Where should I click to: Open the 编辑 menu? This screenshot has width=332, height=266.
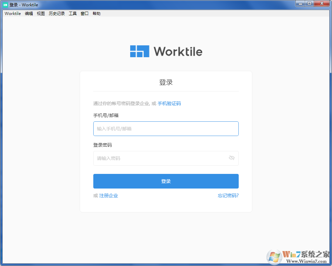click(29, 13)
